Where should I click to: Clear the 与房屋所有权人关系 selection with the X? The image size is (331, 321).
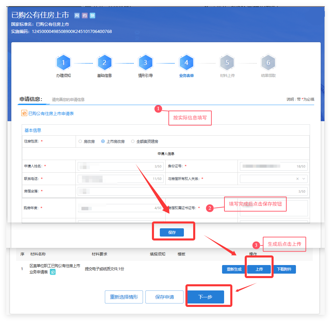pyautogui.click(x=297, y=179)
